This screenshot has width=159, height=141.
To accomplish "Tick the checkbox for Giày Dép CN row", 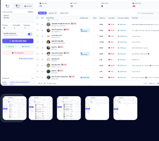I will click(x=37, y=60).
